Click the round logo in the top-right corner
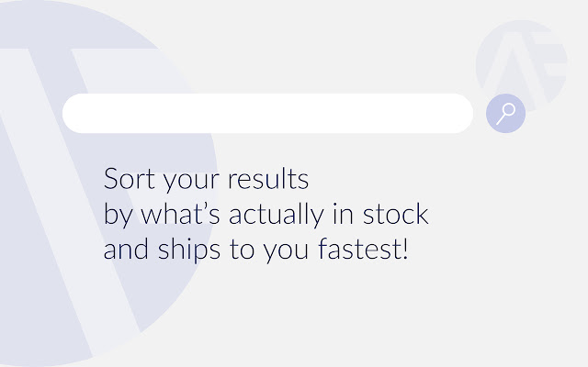Image resolution: width=588 pixels, height=367 pixels. (521, 65)
